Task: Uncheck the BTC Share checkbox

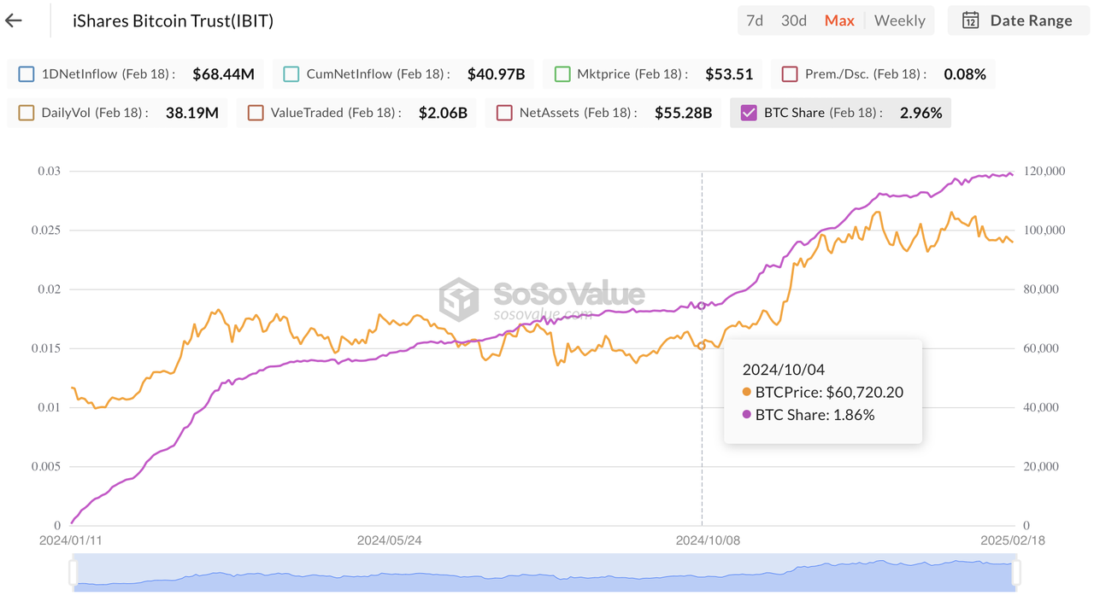Action: pos(750,113)
